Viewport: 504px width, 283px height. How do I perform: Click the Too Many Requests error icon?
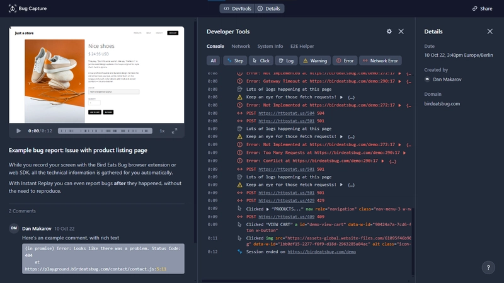click(240, 153)
